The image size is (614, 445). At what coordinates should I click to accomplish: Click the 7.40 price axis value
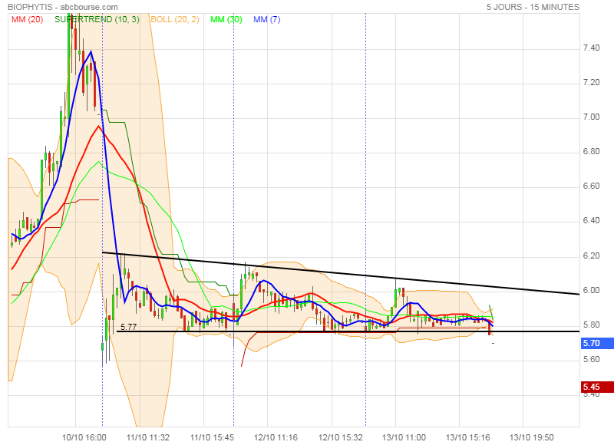coord(591,48)
